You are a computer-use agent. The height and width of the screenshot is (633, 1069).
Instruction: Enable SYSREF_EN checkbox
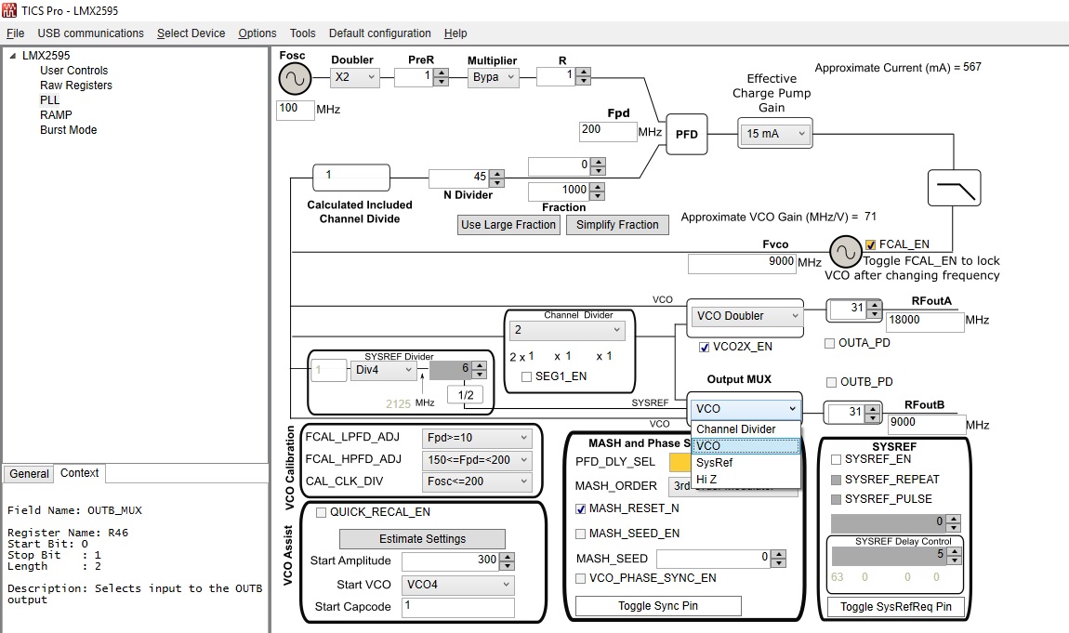coord(836,460)
